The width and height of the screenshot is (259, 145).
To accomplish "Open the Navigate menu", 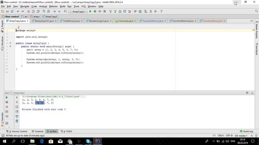I will click(x=25, y=6).
